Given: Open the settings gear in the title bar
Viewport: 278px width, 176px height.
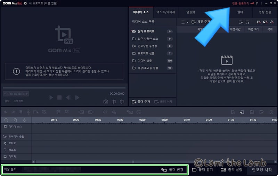Looking at the screenshot, I should pos(25,3).
